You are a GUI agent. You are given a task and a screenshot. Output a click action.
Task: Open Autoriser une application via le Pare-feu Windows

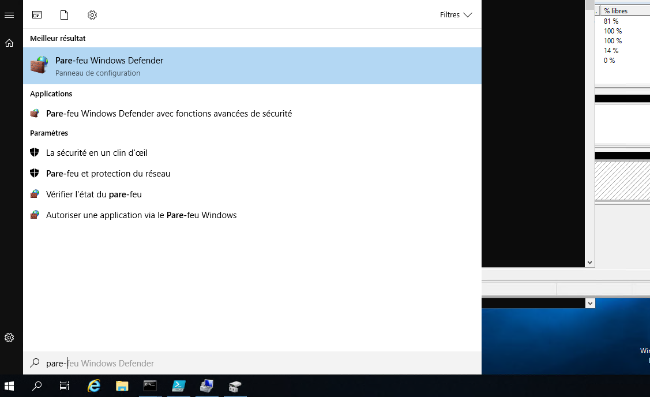click(252, 215)
